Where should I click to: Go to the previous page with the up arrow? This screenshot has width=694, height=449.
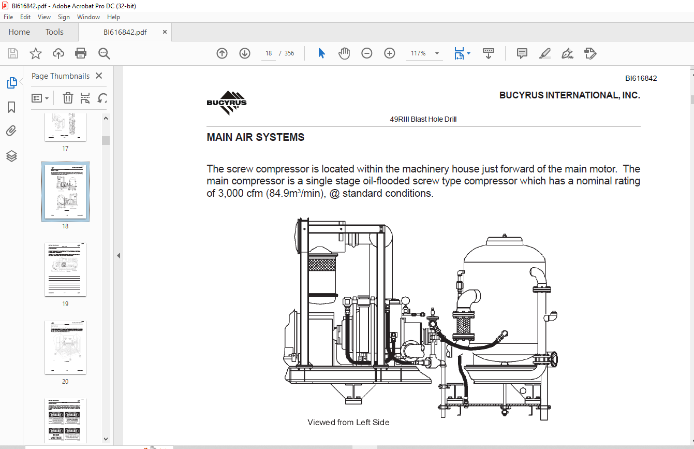click(x=222, y=53)
